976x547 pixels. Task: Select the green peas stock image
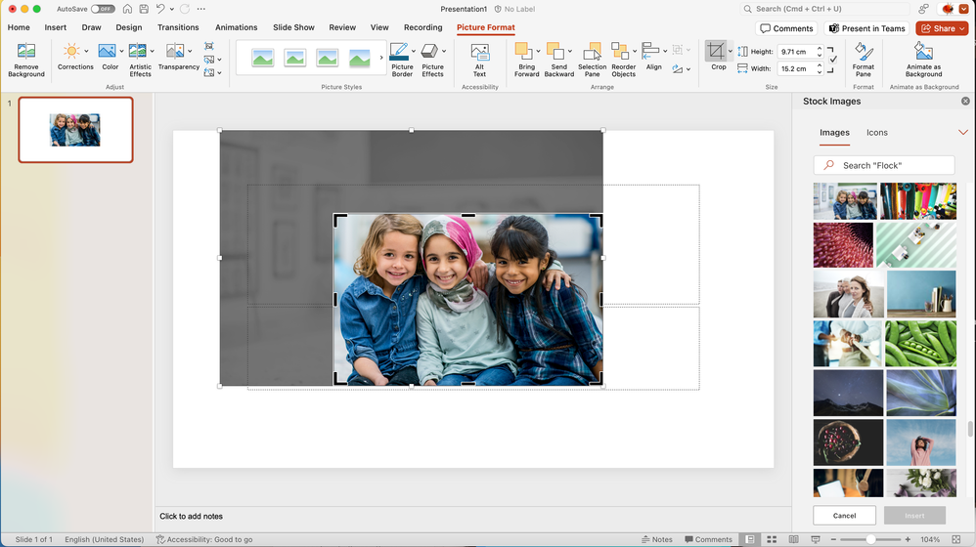pos(920,343)
